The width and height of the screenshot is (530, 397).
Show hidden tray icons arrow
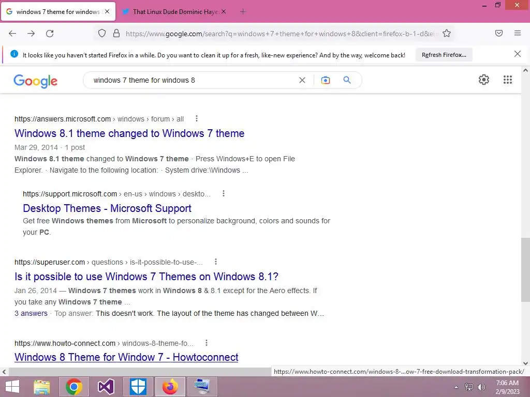point(456,387)
